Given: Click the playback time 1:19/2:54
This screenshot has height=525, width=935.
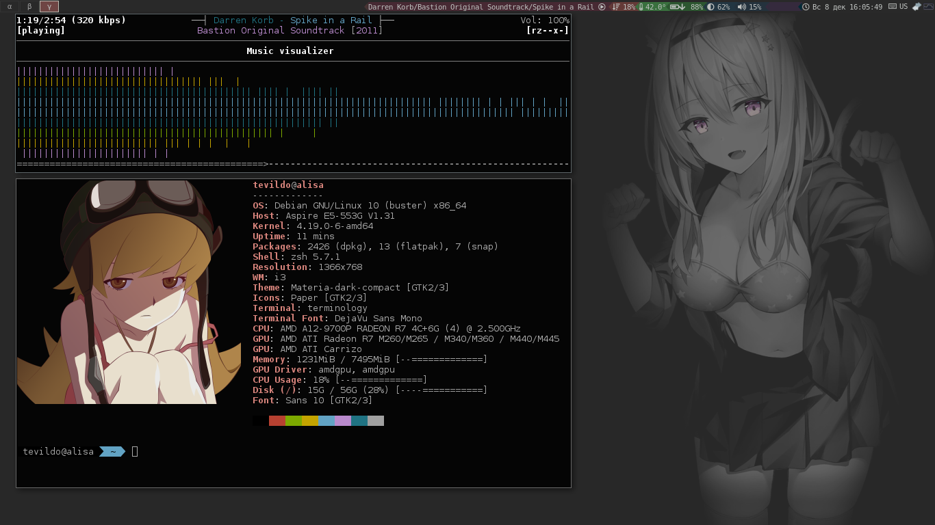Looking at the screenshot, I should pyautogui.click(x=41, y=21).
